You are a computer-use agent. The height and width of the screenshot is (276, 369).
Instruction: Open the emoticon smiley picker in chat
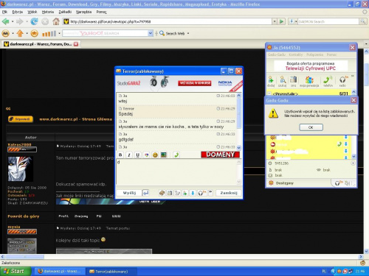155,155
